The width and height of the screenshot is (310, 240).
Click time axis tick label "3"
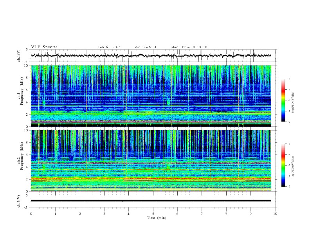click(x=104, y=214)
